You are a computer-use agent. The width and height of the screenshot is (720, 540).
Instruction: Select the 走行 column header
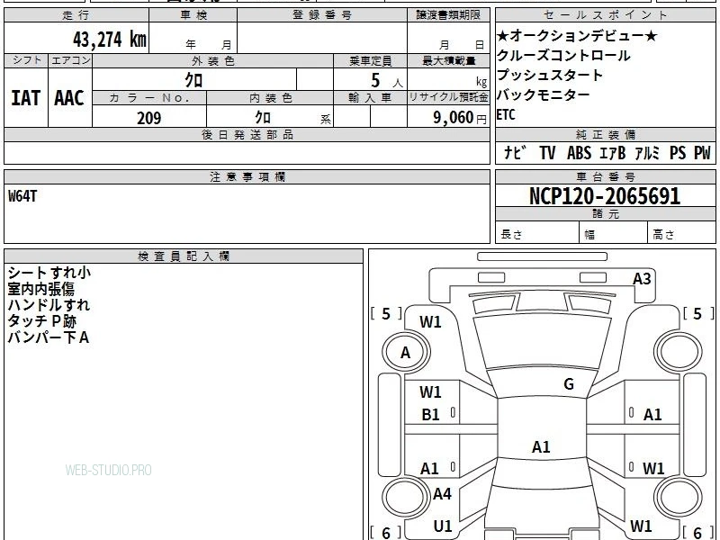click(x=76, y=15)
